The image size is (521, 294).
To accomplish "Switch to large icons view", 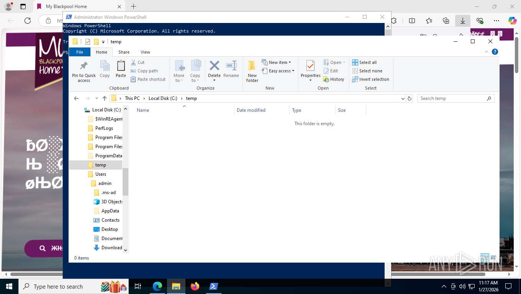I will pos(493,258).
